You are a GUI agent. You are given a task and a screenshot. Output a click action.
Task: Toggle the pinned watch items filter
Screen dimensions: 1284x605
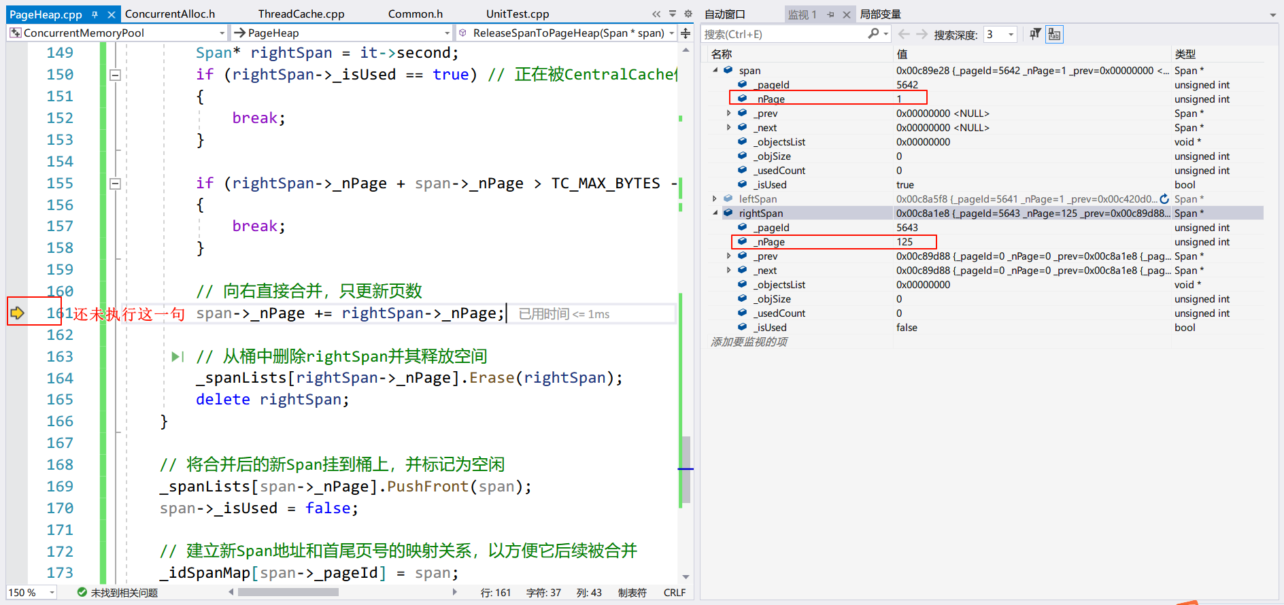coord(1035,34)
